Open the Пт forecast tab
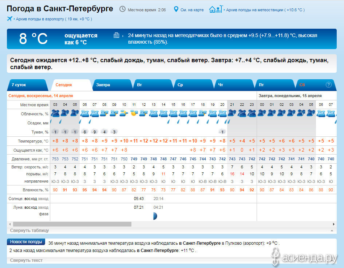The image size is (344, 268). 275,85
